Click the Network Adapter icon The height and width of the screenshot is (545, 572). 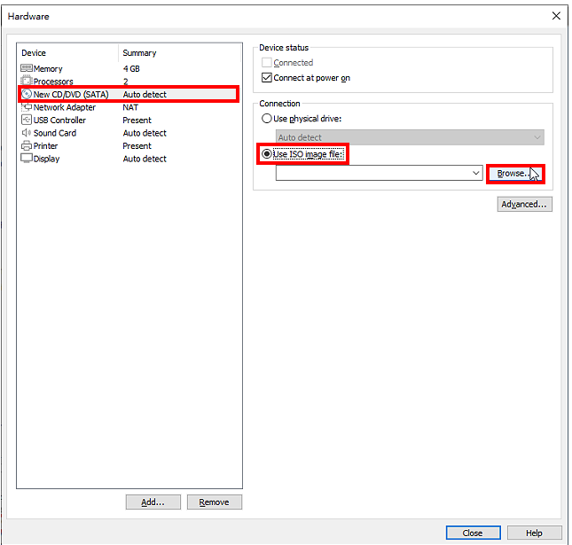pyautogui.click(x=27, y=107)
